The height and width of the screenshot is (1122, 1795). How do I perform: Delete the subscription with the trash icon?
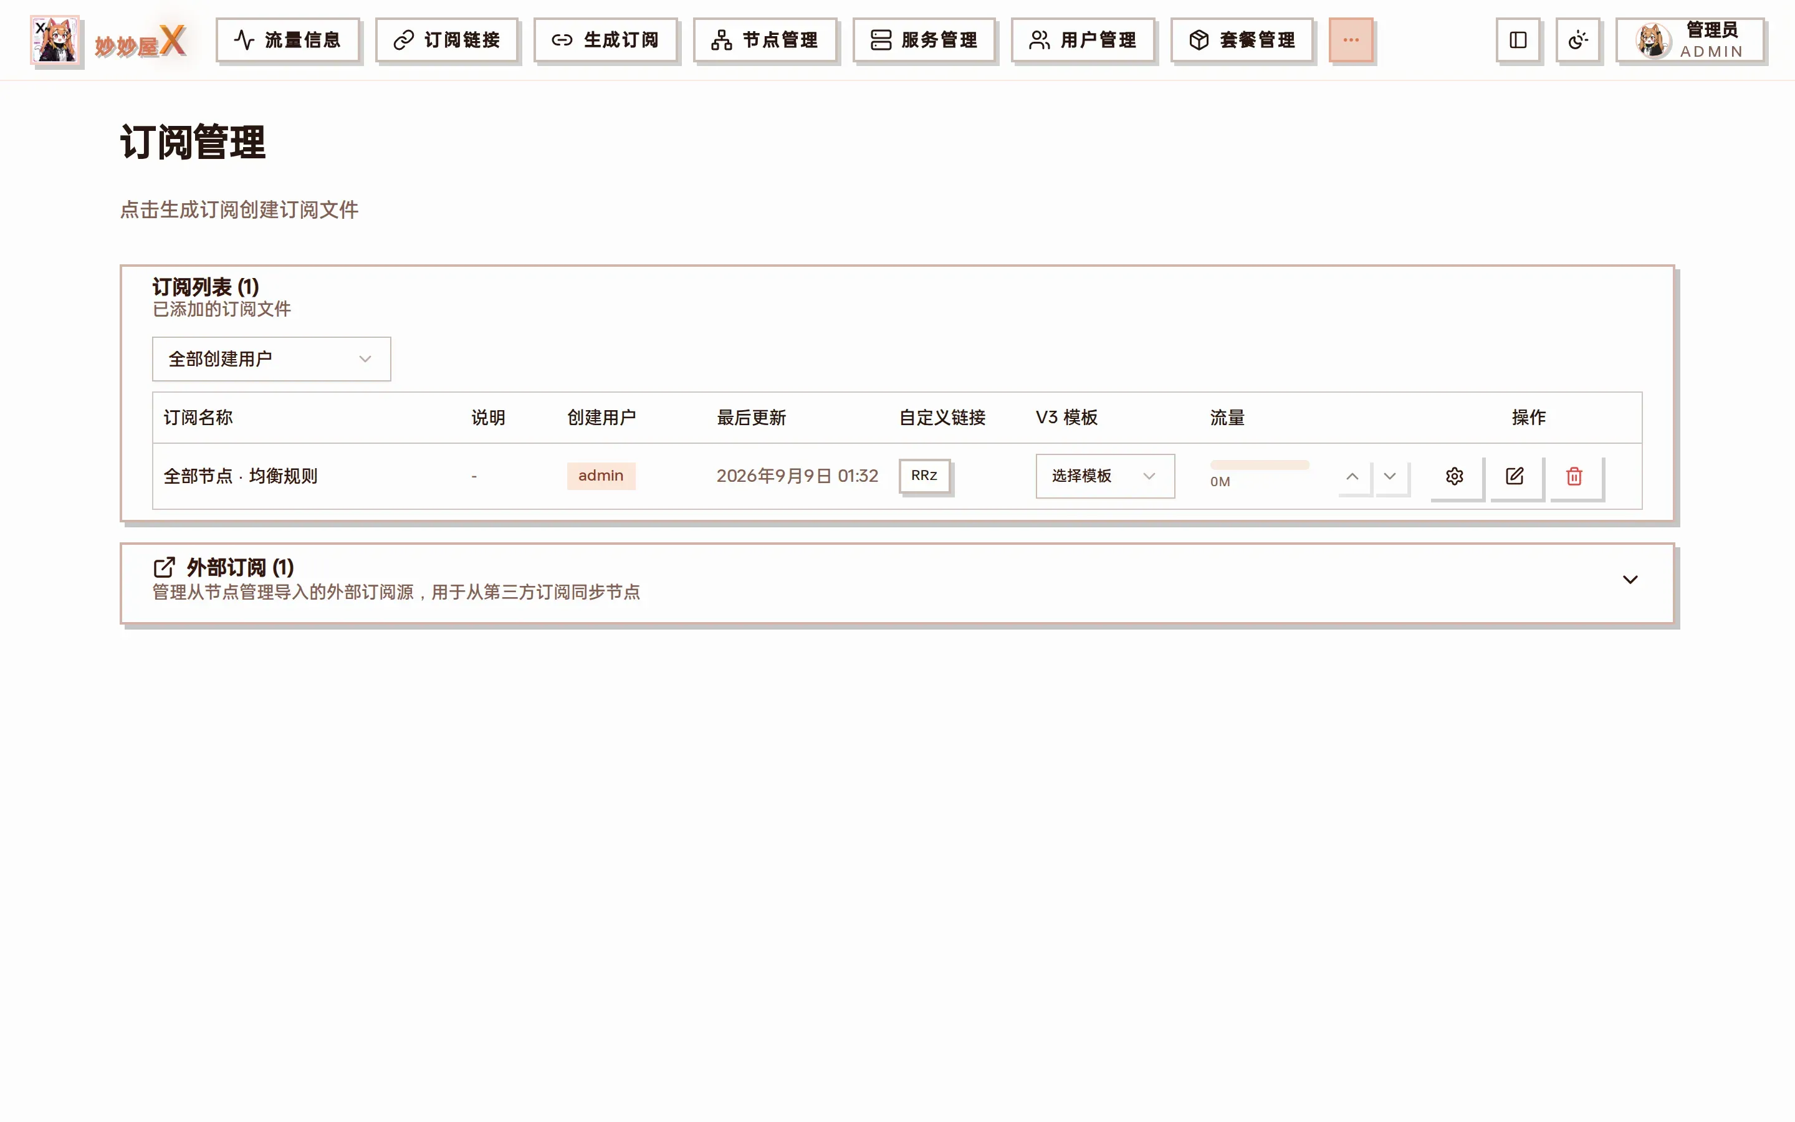coord(1575,476)
